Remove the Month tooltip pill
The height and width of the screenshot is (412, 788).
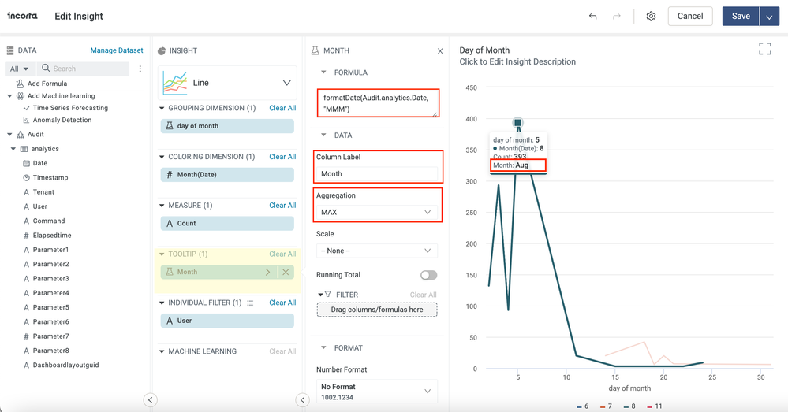286,272
